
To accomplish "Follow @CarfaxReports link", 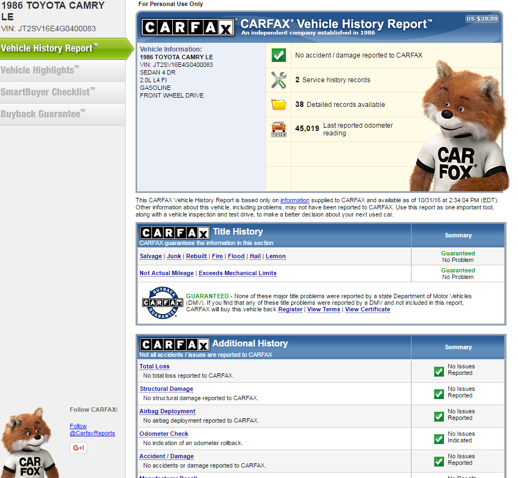I will [x=92, y=429].
